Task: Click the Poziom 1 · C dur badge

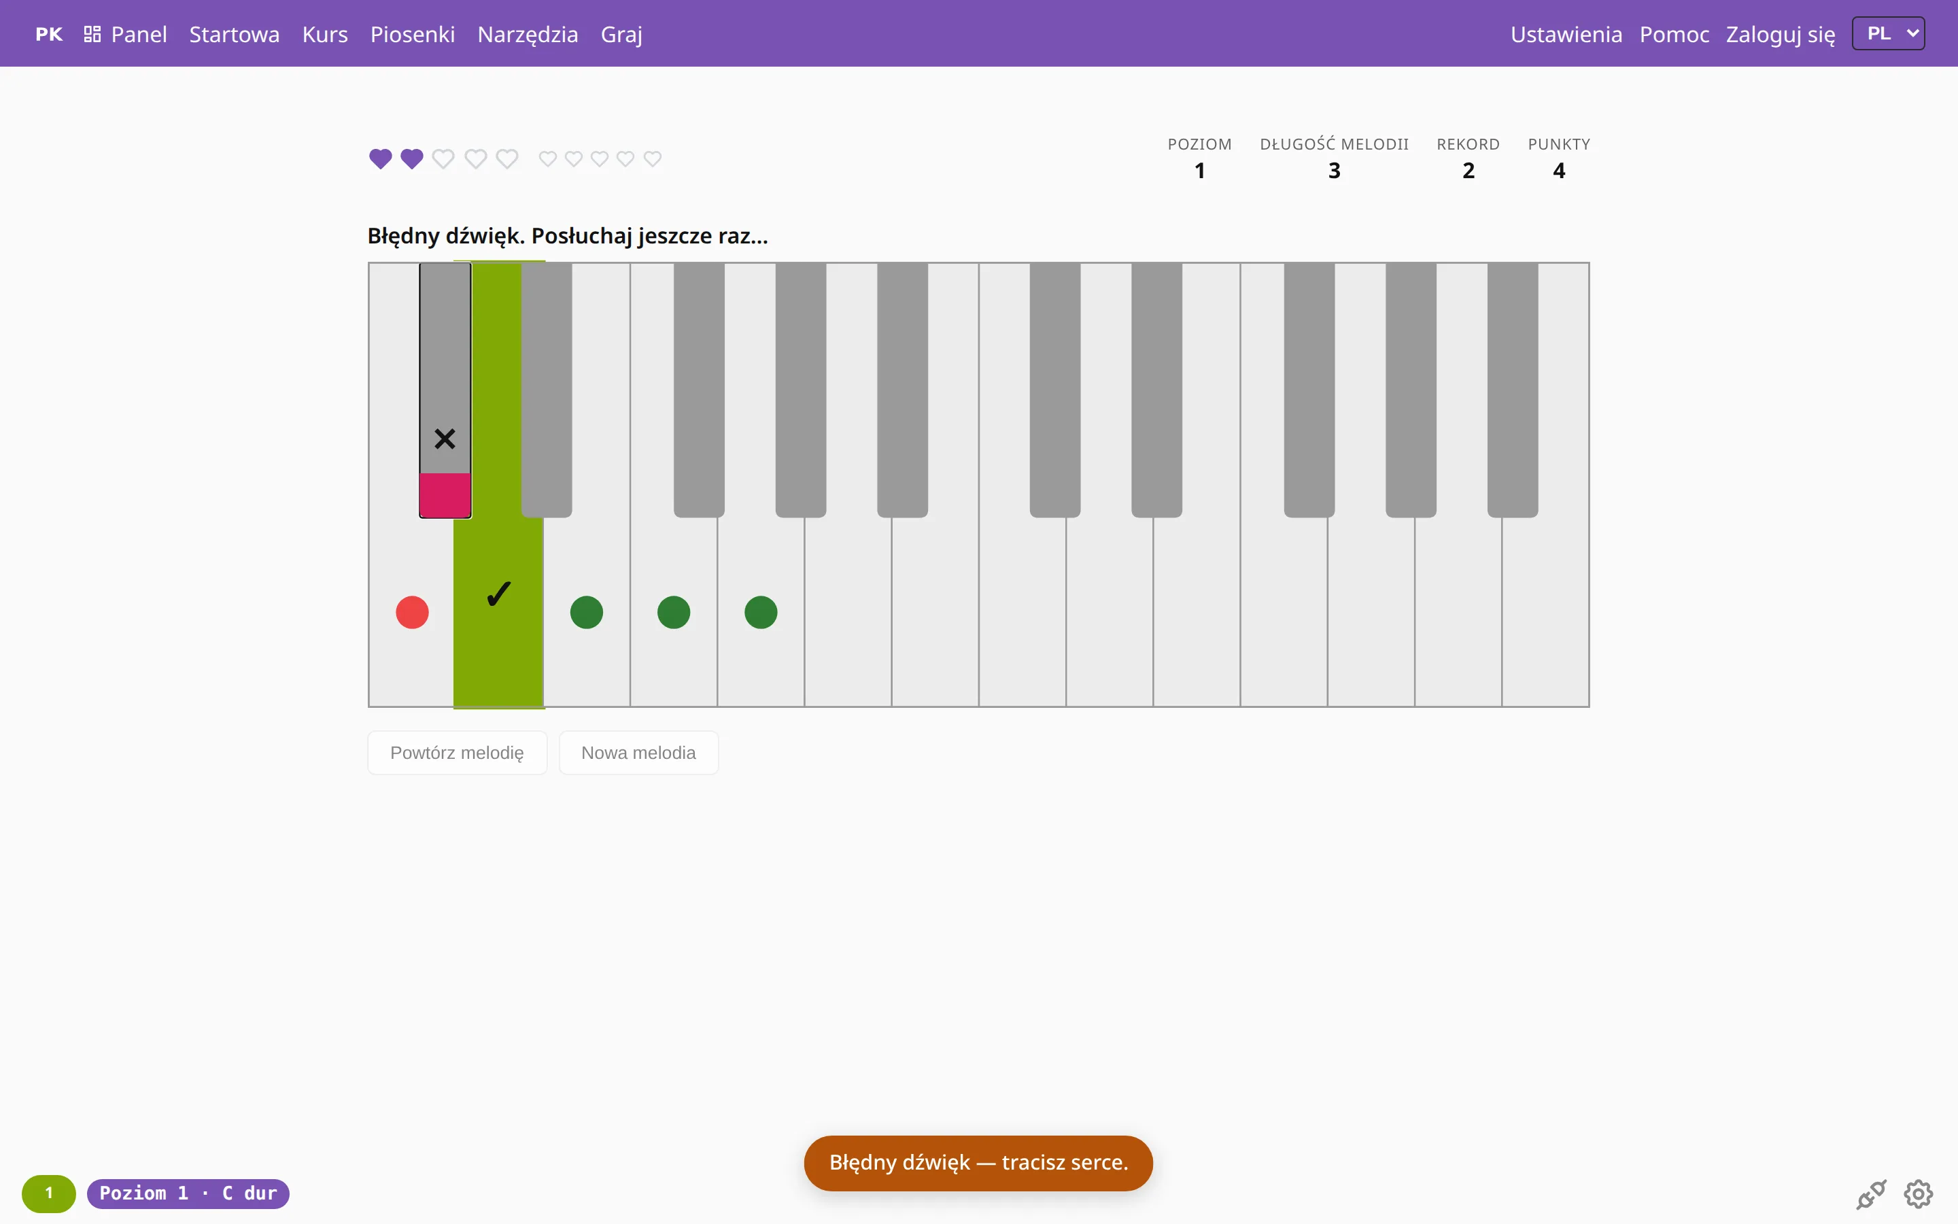Action: coord(188,1193)
